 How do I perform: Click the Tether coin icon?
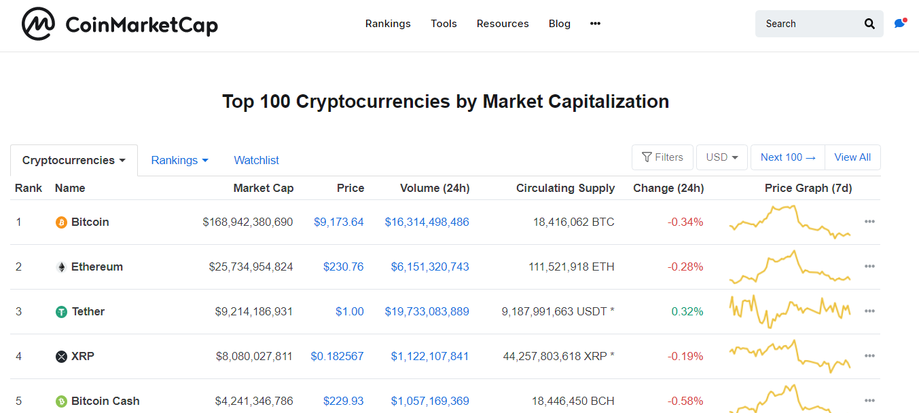[x=60, y=311]
